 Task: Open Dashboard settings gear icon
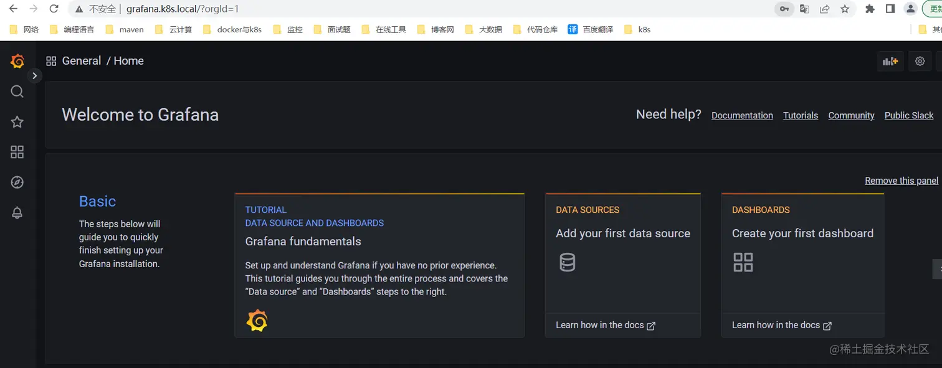tap(920, 61)
